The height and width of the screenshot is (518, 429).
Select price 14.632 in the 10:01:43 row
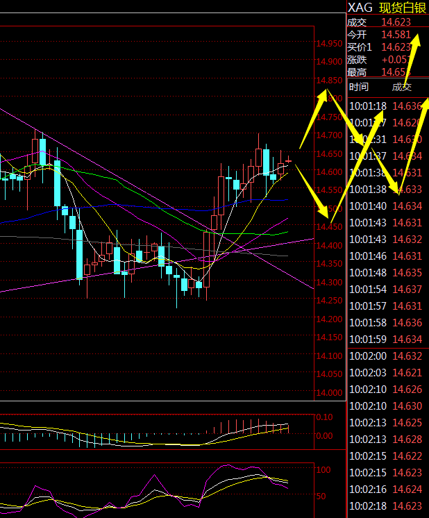[407, 239]
